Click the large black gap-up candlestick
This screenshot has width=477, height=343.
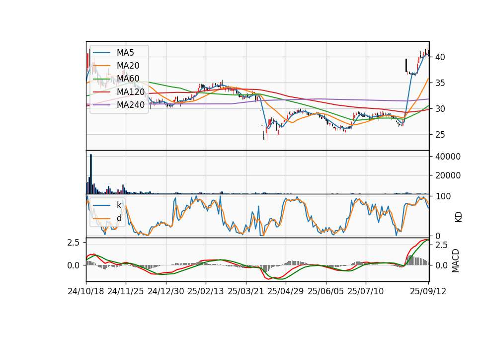pos(406,65)
